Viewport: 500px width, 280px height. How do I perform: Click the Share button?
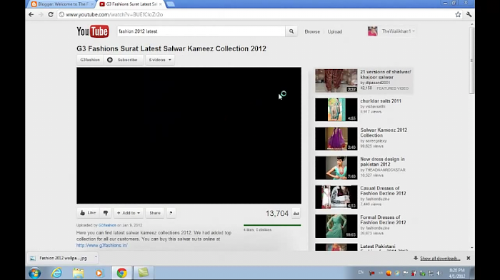(x=155, y=213)
